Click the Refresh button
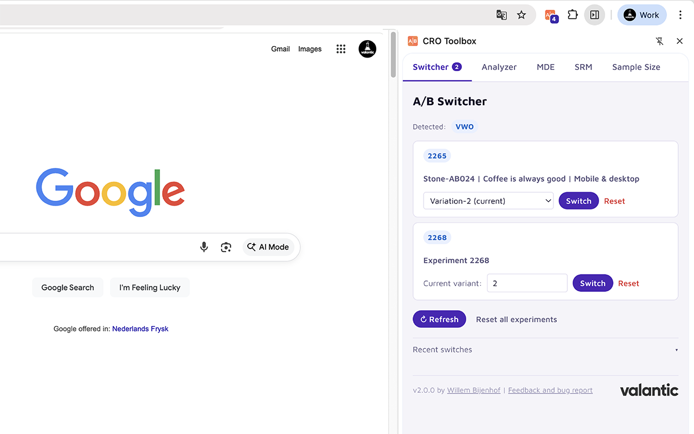The height and width of the screenshot is (434, 694). pyautogui.click(x=439, y=319)
